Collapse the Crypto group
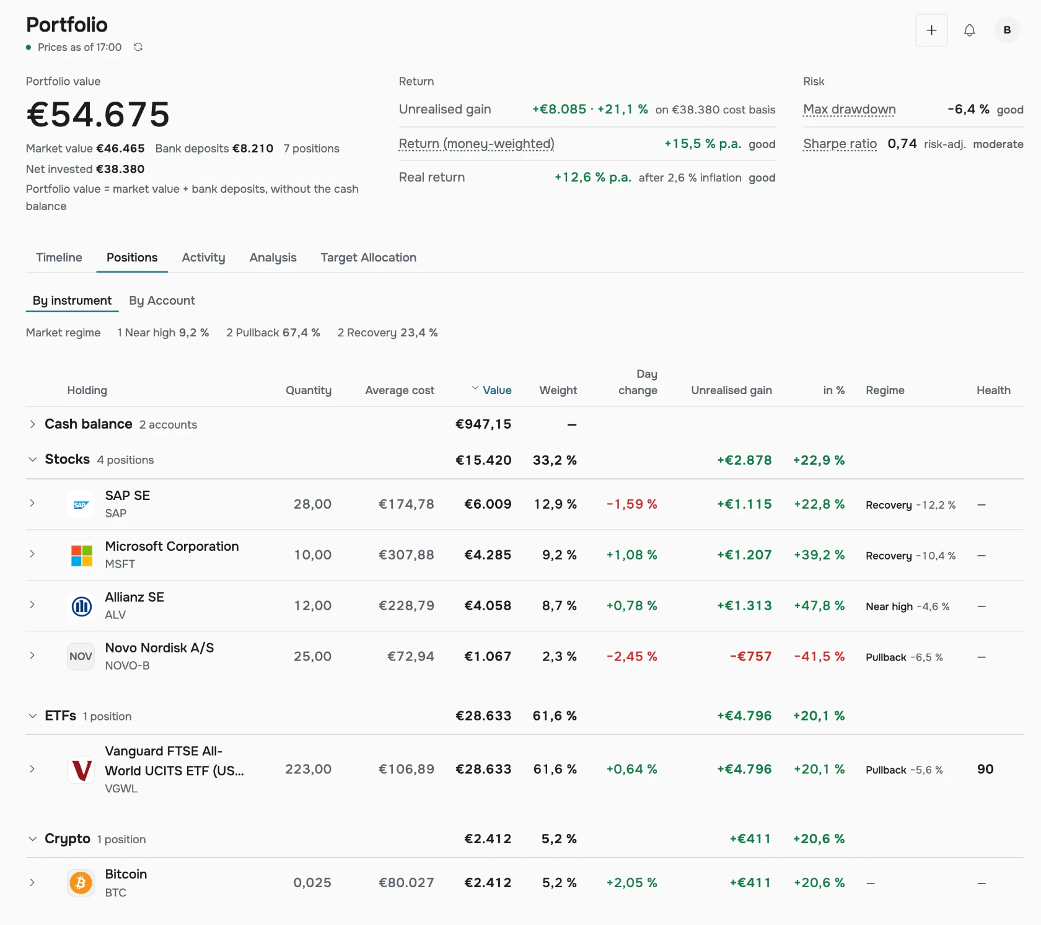Screen dimensions: 1041x925 (x=32, y=839)
